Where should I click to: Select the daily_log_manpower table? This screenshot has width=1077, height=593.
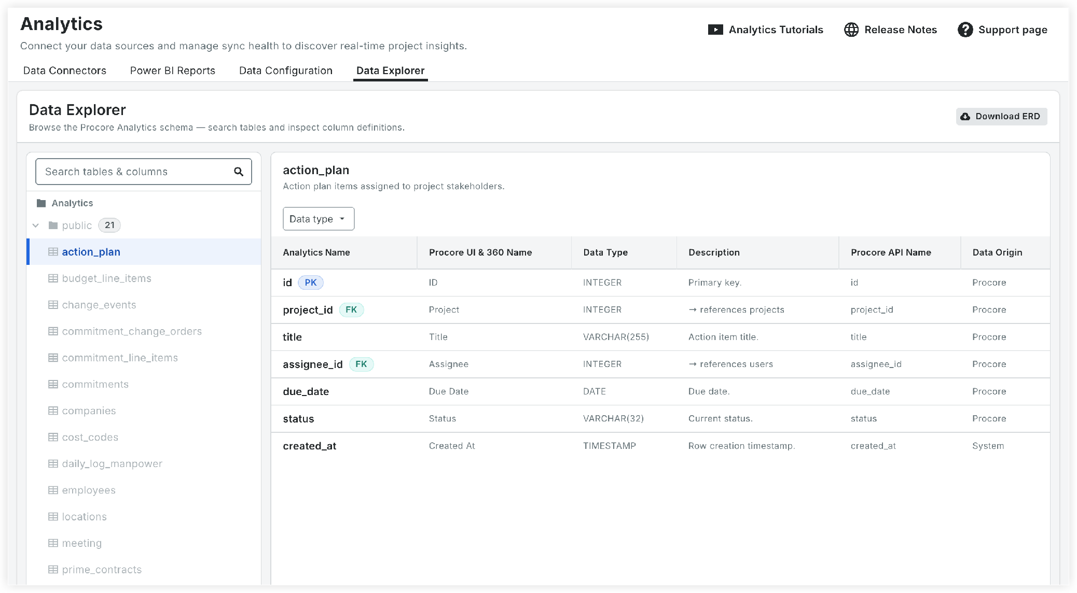coord(144,463)
